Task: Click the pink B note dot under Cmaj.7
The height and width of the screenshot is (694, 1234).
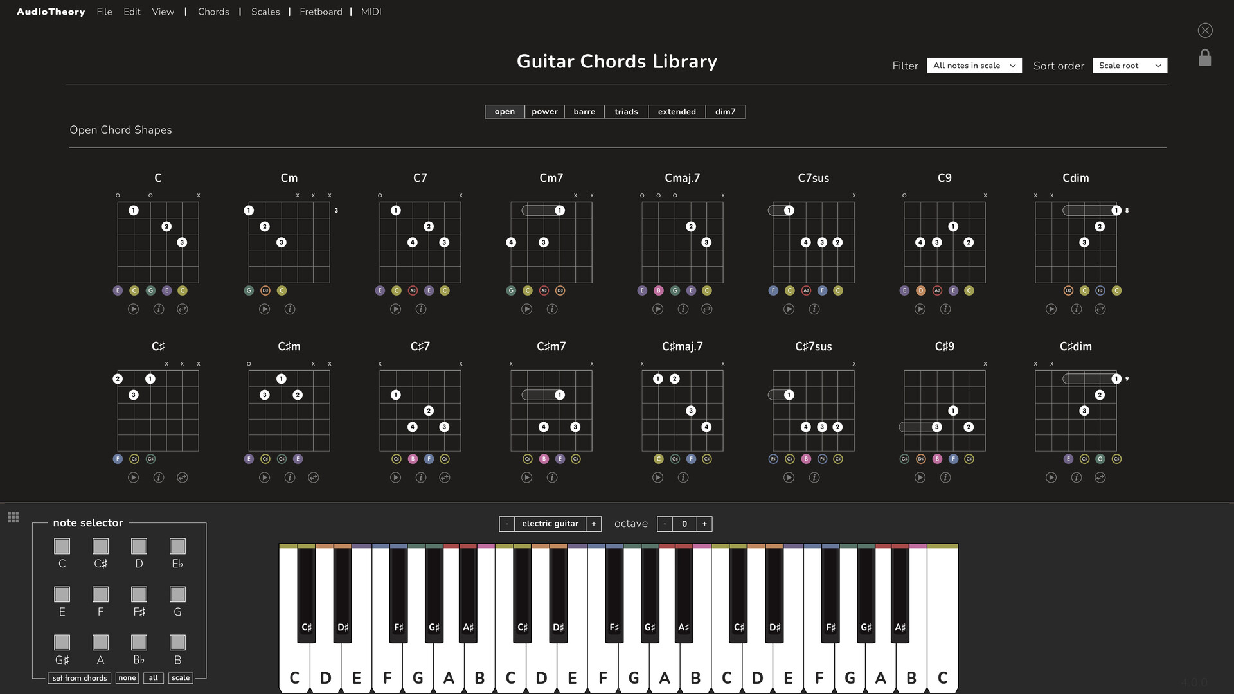Action: [x=658, y=290]
